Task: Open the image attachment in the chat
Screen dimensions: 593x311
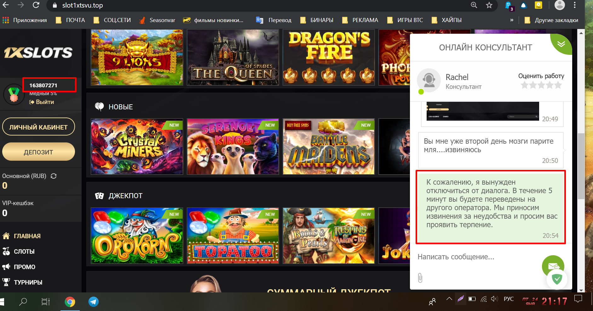Action: (x=483, y=111)
